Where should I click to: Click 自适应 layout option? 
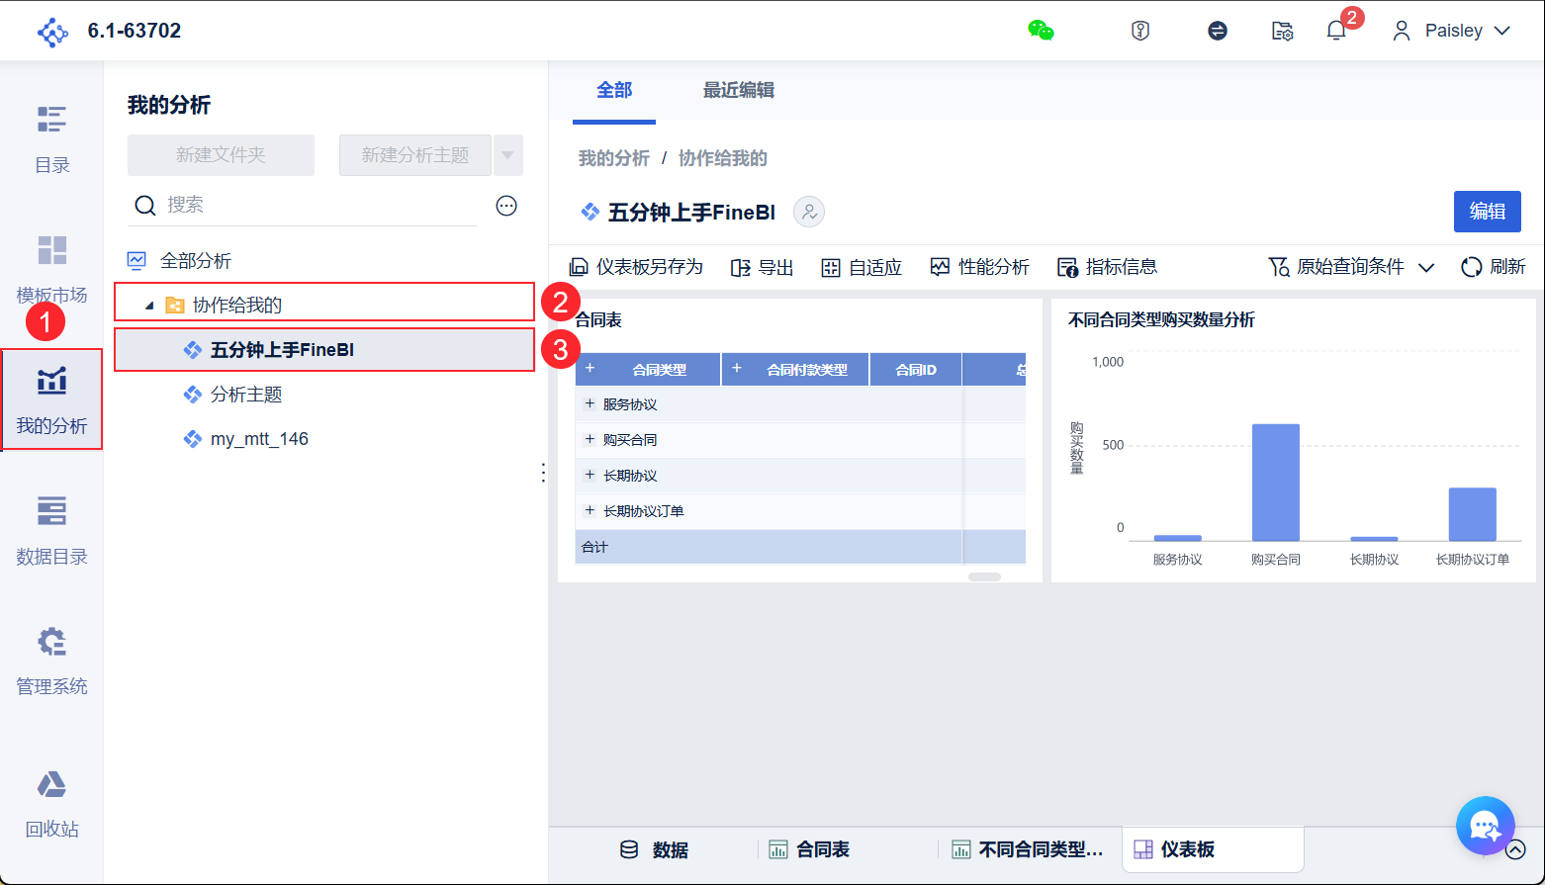pos(862,267)
